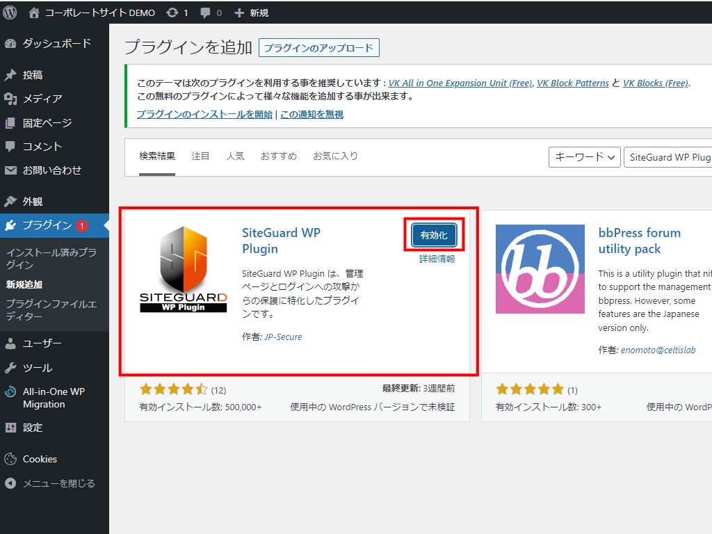Switch to the おすすめ tab
The height and width of the screenshot is (534, 712).
[x=278, y=156]
